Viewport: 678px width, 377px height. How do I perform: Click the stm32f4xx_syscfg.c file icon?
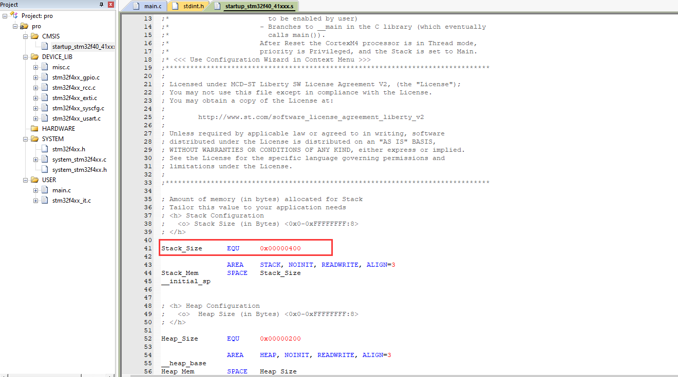pyautogui.click(x=45, y=108)
